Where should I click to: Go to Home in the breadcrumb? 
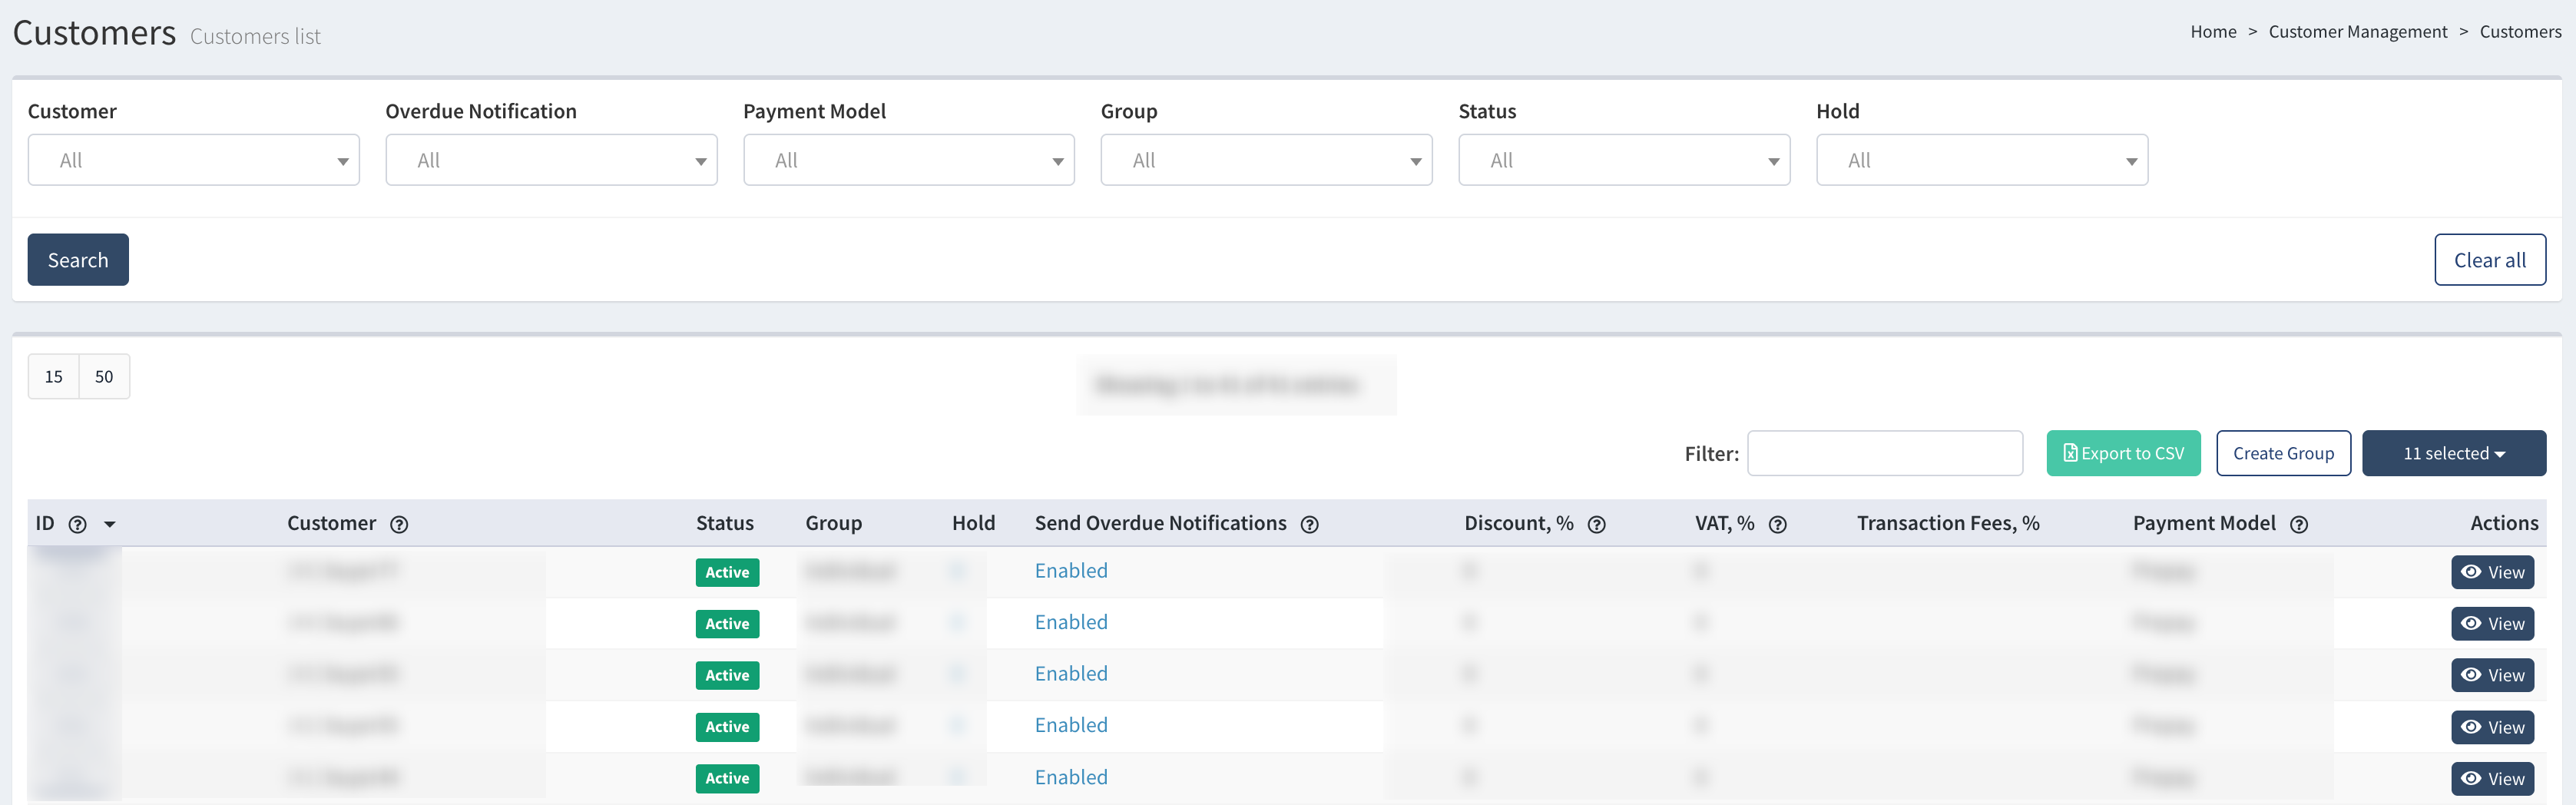tap(2212, 32)
